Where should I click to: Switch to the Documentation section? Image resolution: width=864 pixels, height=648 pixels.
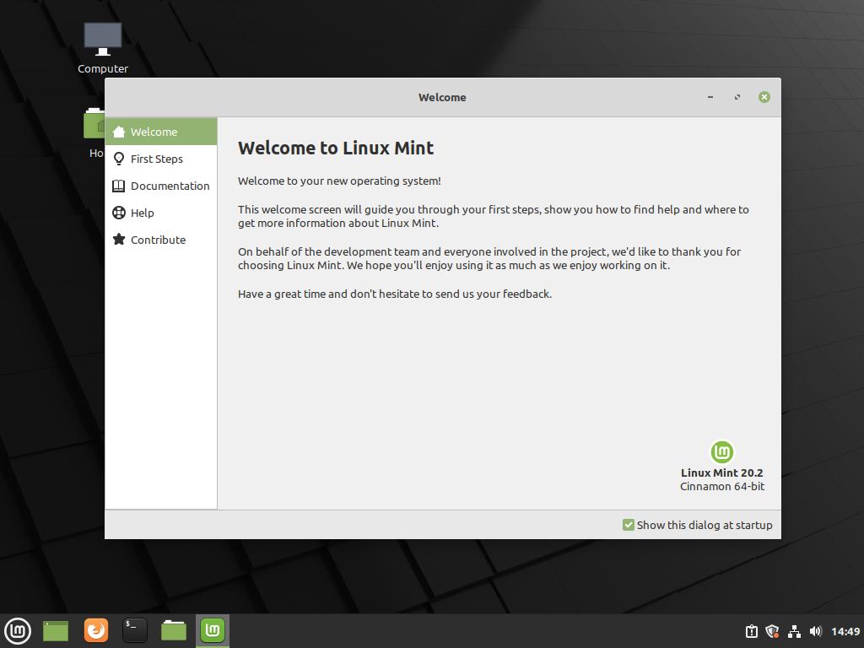170,186
